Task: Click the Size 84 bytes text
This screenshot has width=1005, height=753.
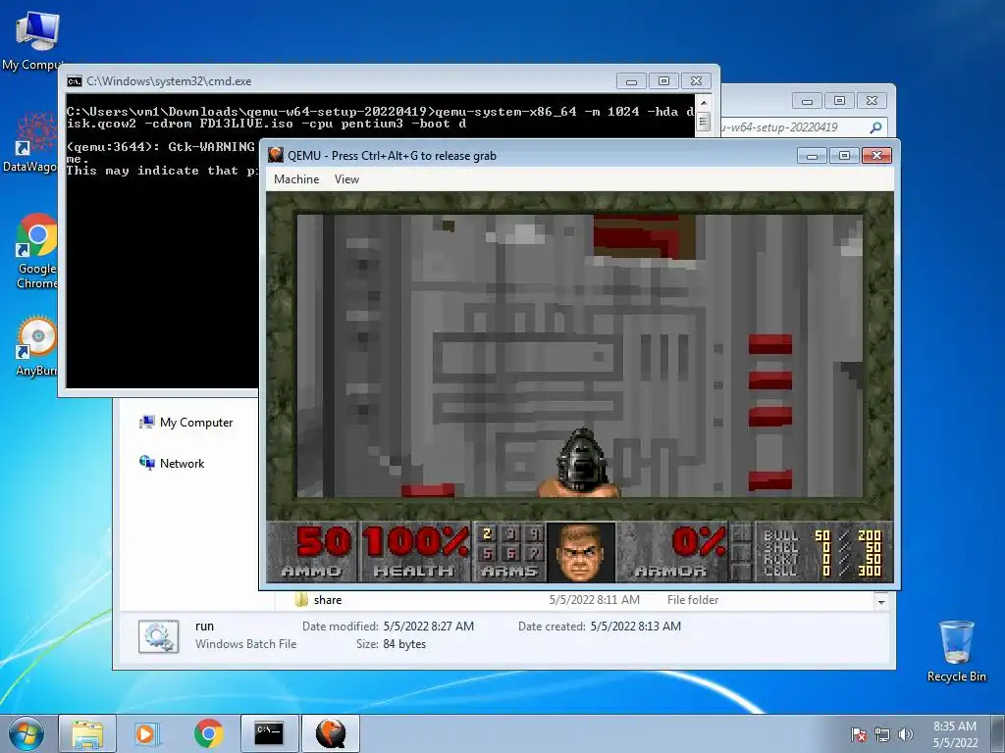Action: 391,644
